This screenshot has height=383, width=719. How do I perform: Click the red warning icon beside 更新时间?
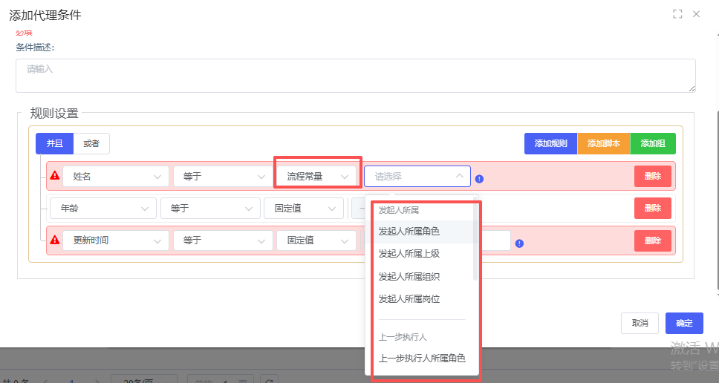coord(54,240)
